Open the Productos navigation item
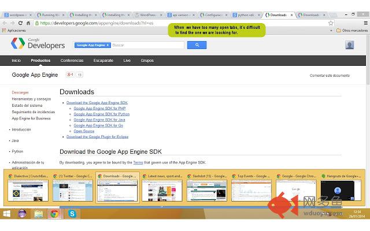The width and height of the screenshot is (370, 231). 40,61
